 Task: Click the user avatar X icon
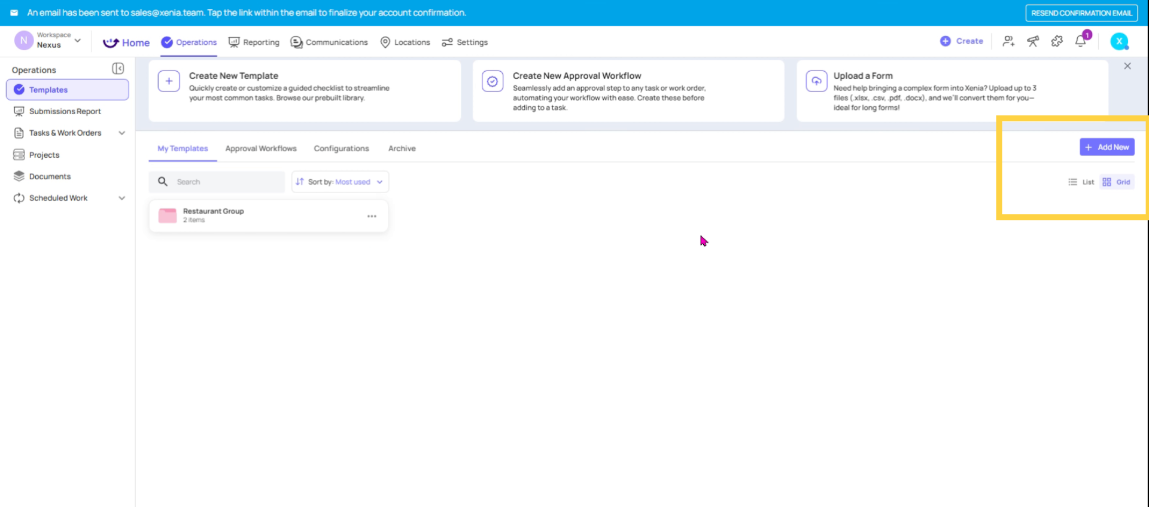coord(1119,41)
